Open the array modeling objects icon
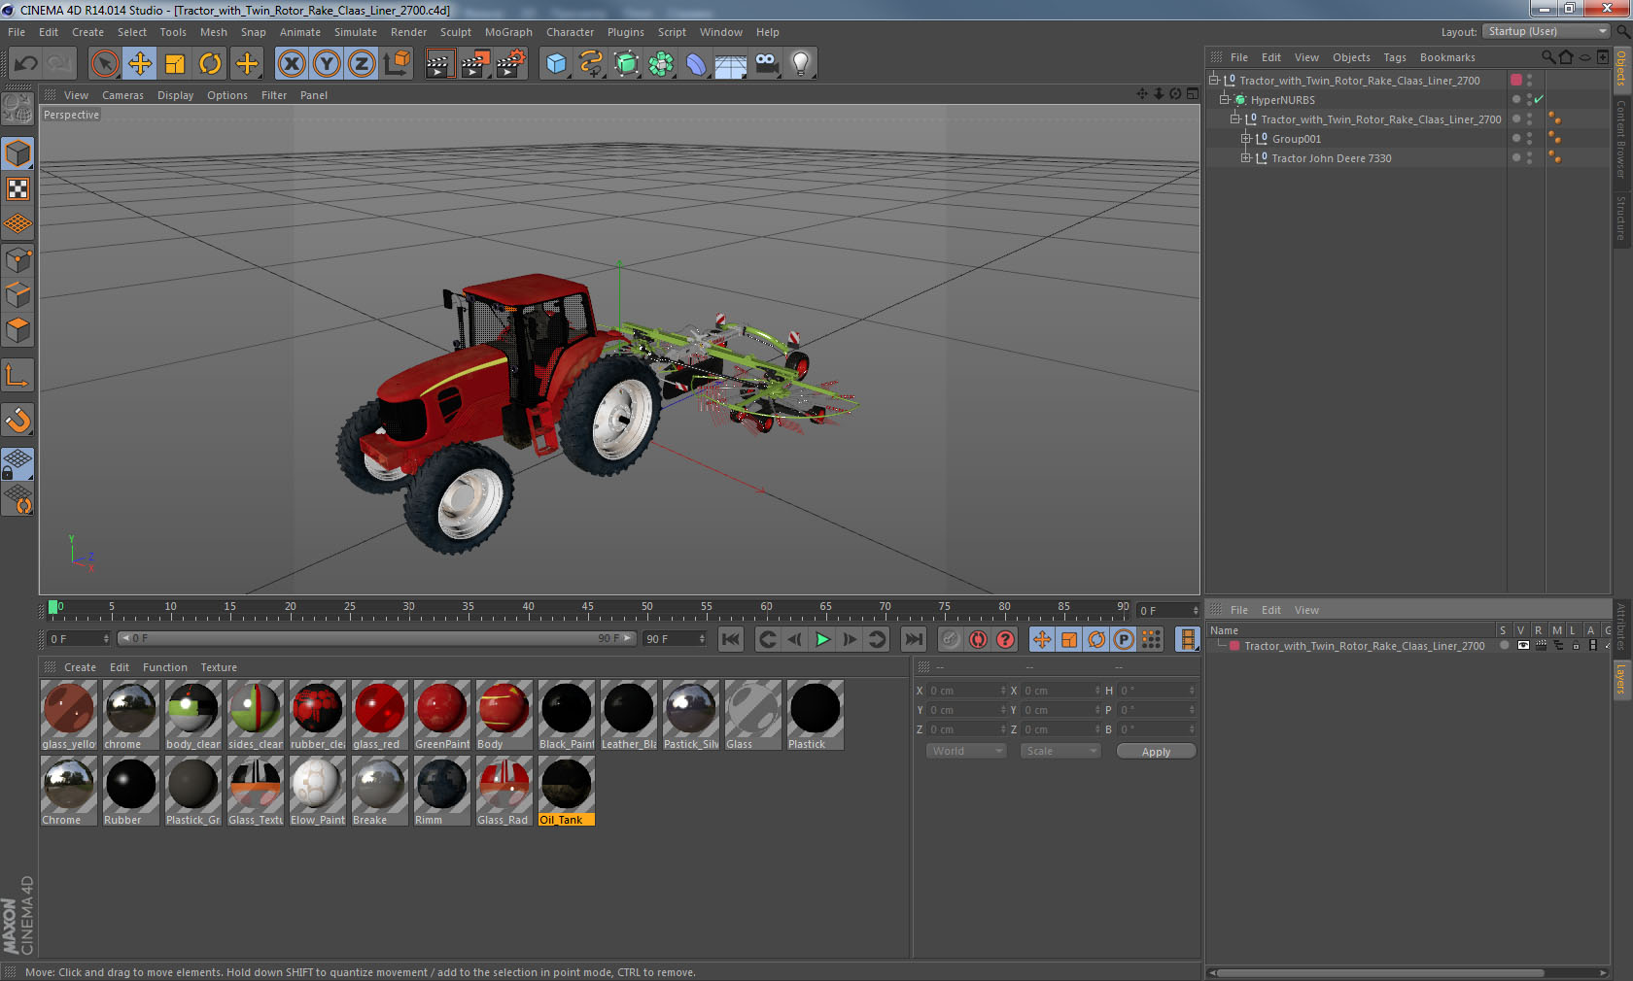1633x981 pixels. pos(661,64)
